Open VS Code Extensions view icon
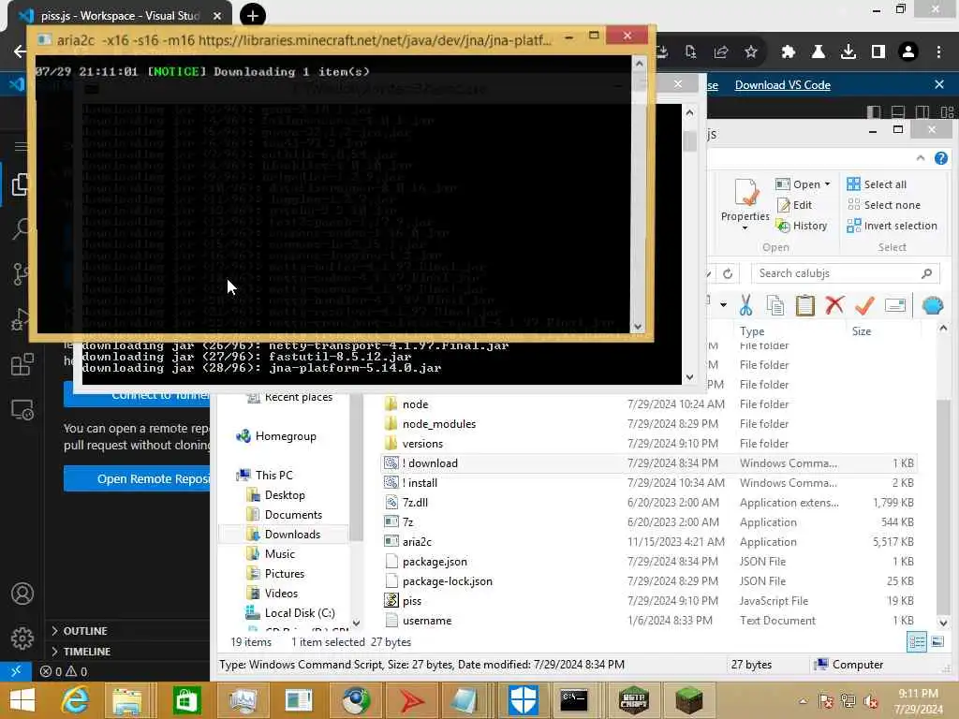959x719 pixels. coord(22,365)
